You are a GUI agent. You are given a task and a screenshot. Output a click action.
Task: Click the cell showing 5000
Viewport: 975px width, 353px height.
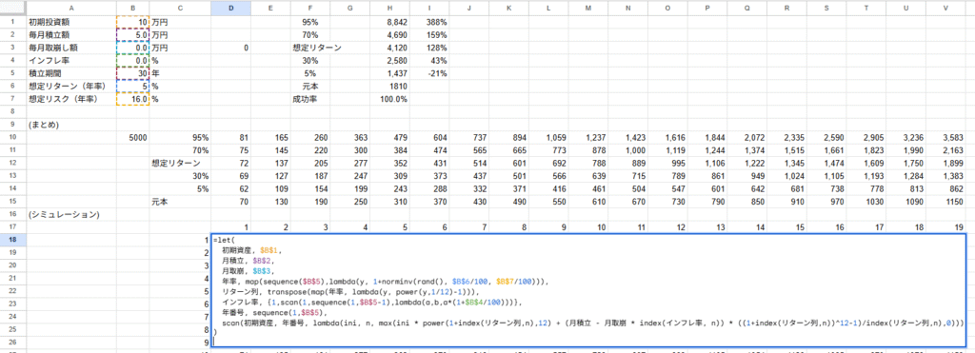(x=133, y=137)
